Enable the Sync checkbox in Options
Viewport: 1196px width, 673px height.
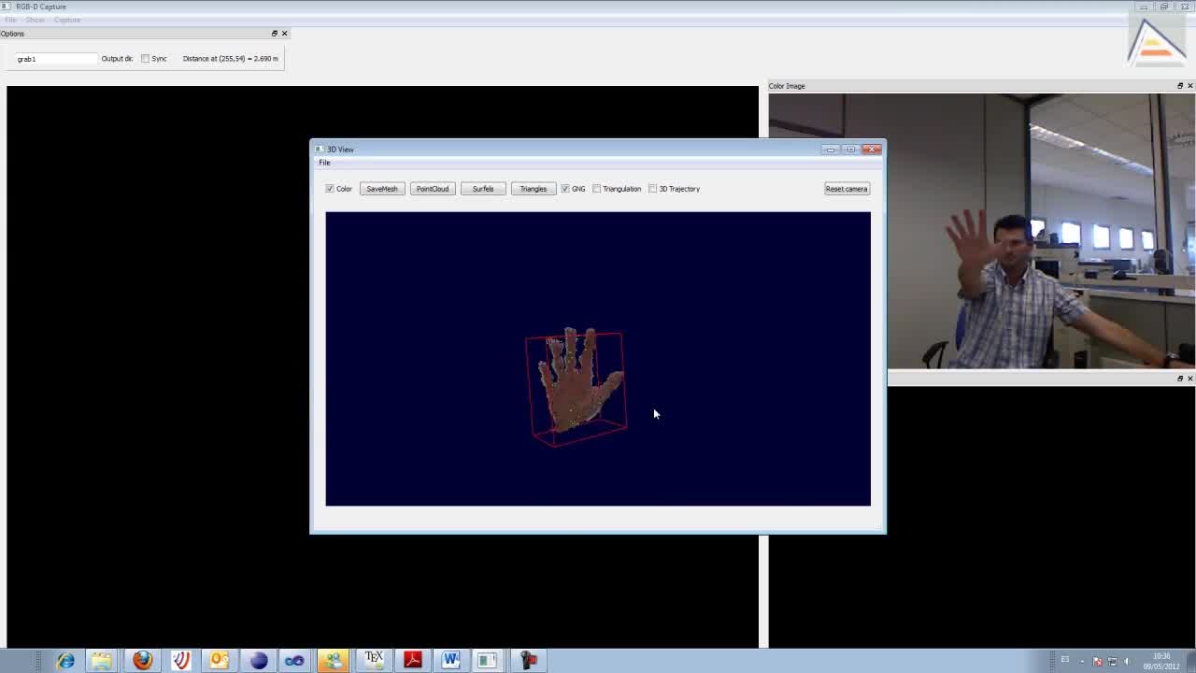point(146,59)
